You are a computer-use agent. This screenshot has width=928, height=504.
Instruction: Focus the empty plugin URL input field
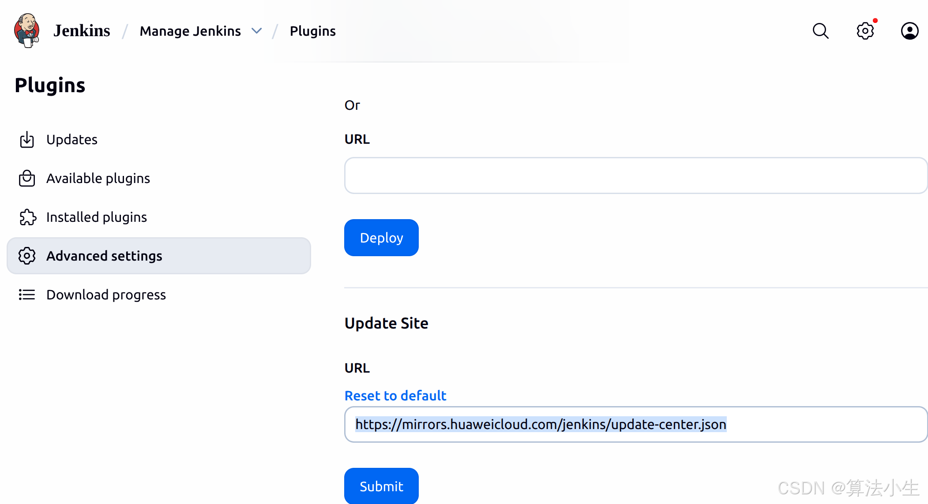pos(635,175)
